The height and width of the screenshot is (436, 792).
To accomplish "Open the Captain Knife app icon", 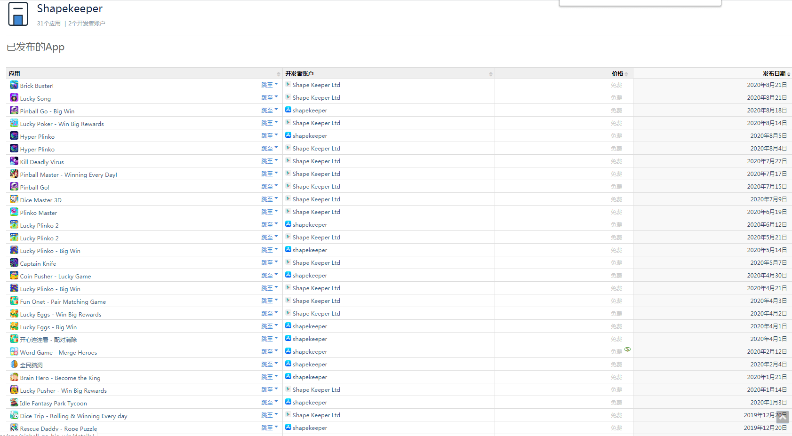I will click(14, 262).
